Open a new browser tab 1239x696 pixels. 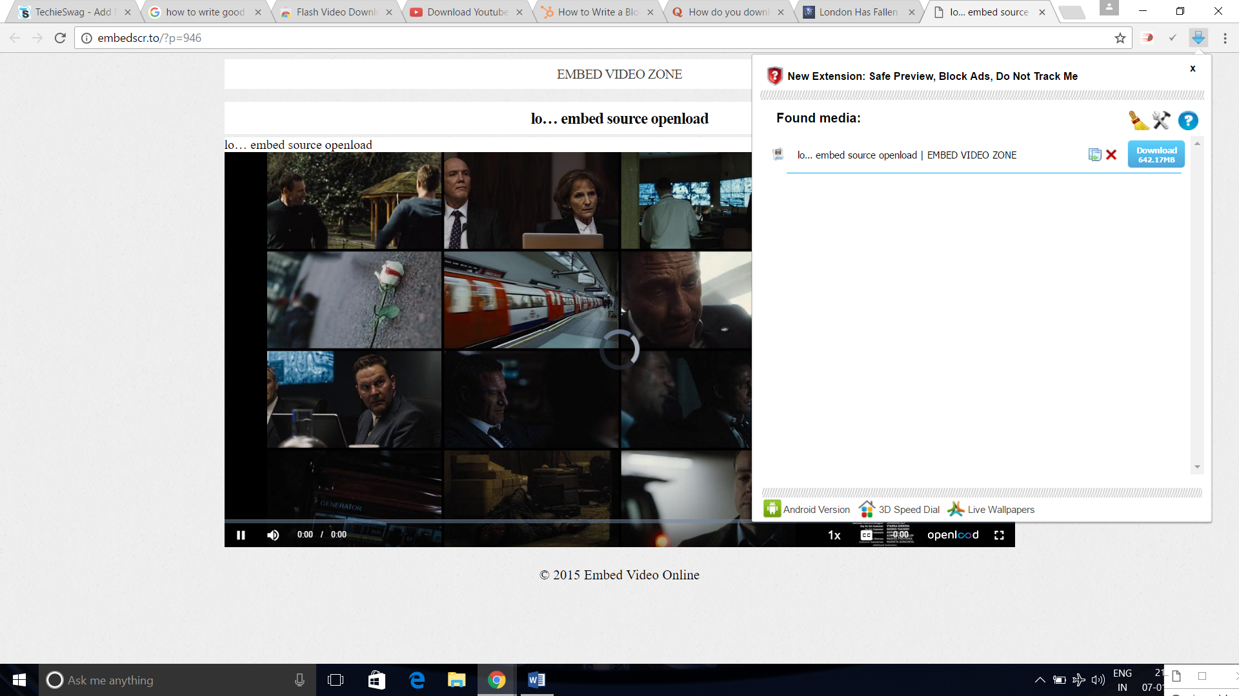pyautogui.click(x=1072, y=12)
